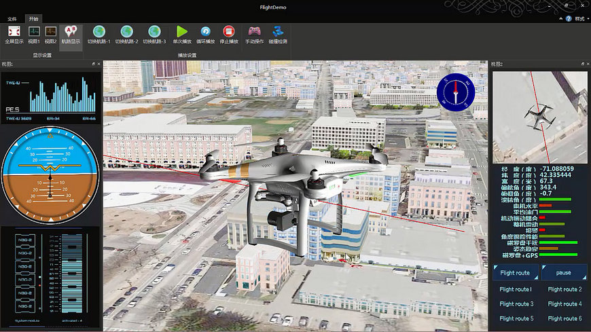Viewport: 591px width, 332px height.
Task: Click the longitude value -71.088059
Action: pyautogui.click(x=557, y=169)
